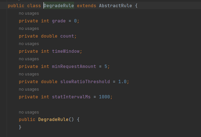Click the DegradeRule class name in the declaration
Image resolution: width=201 pixels, height=137 pixels.
59,6
